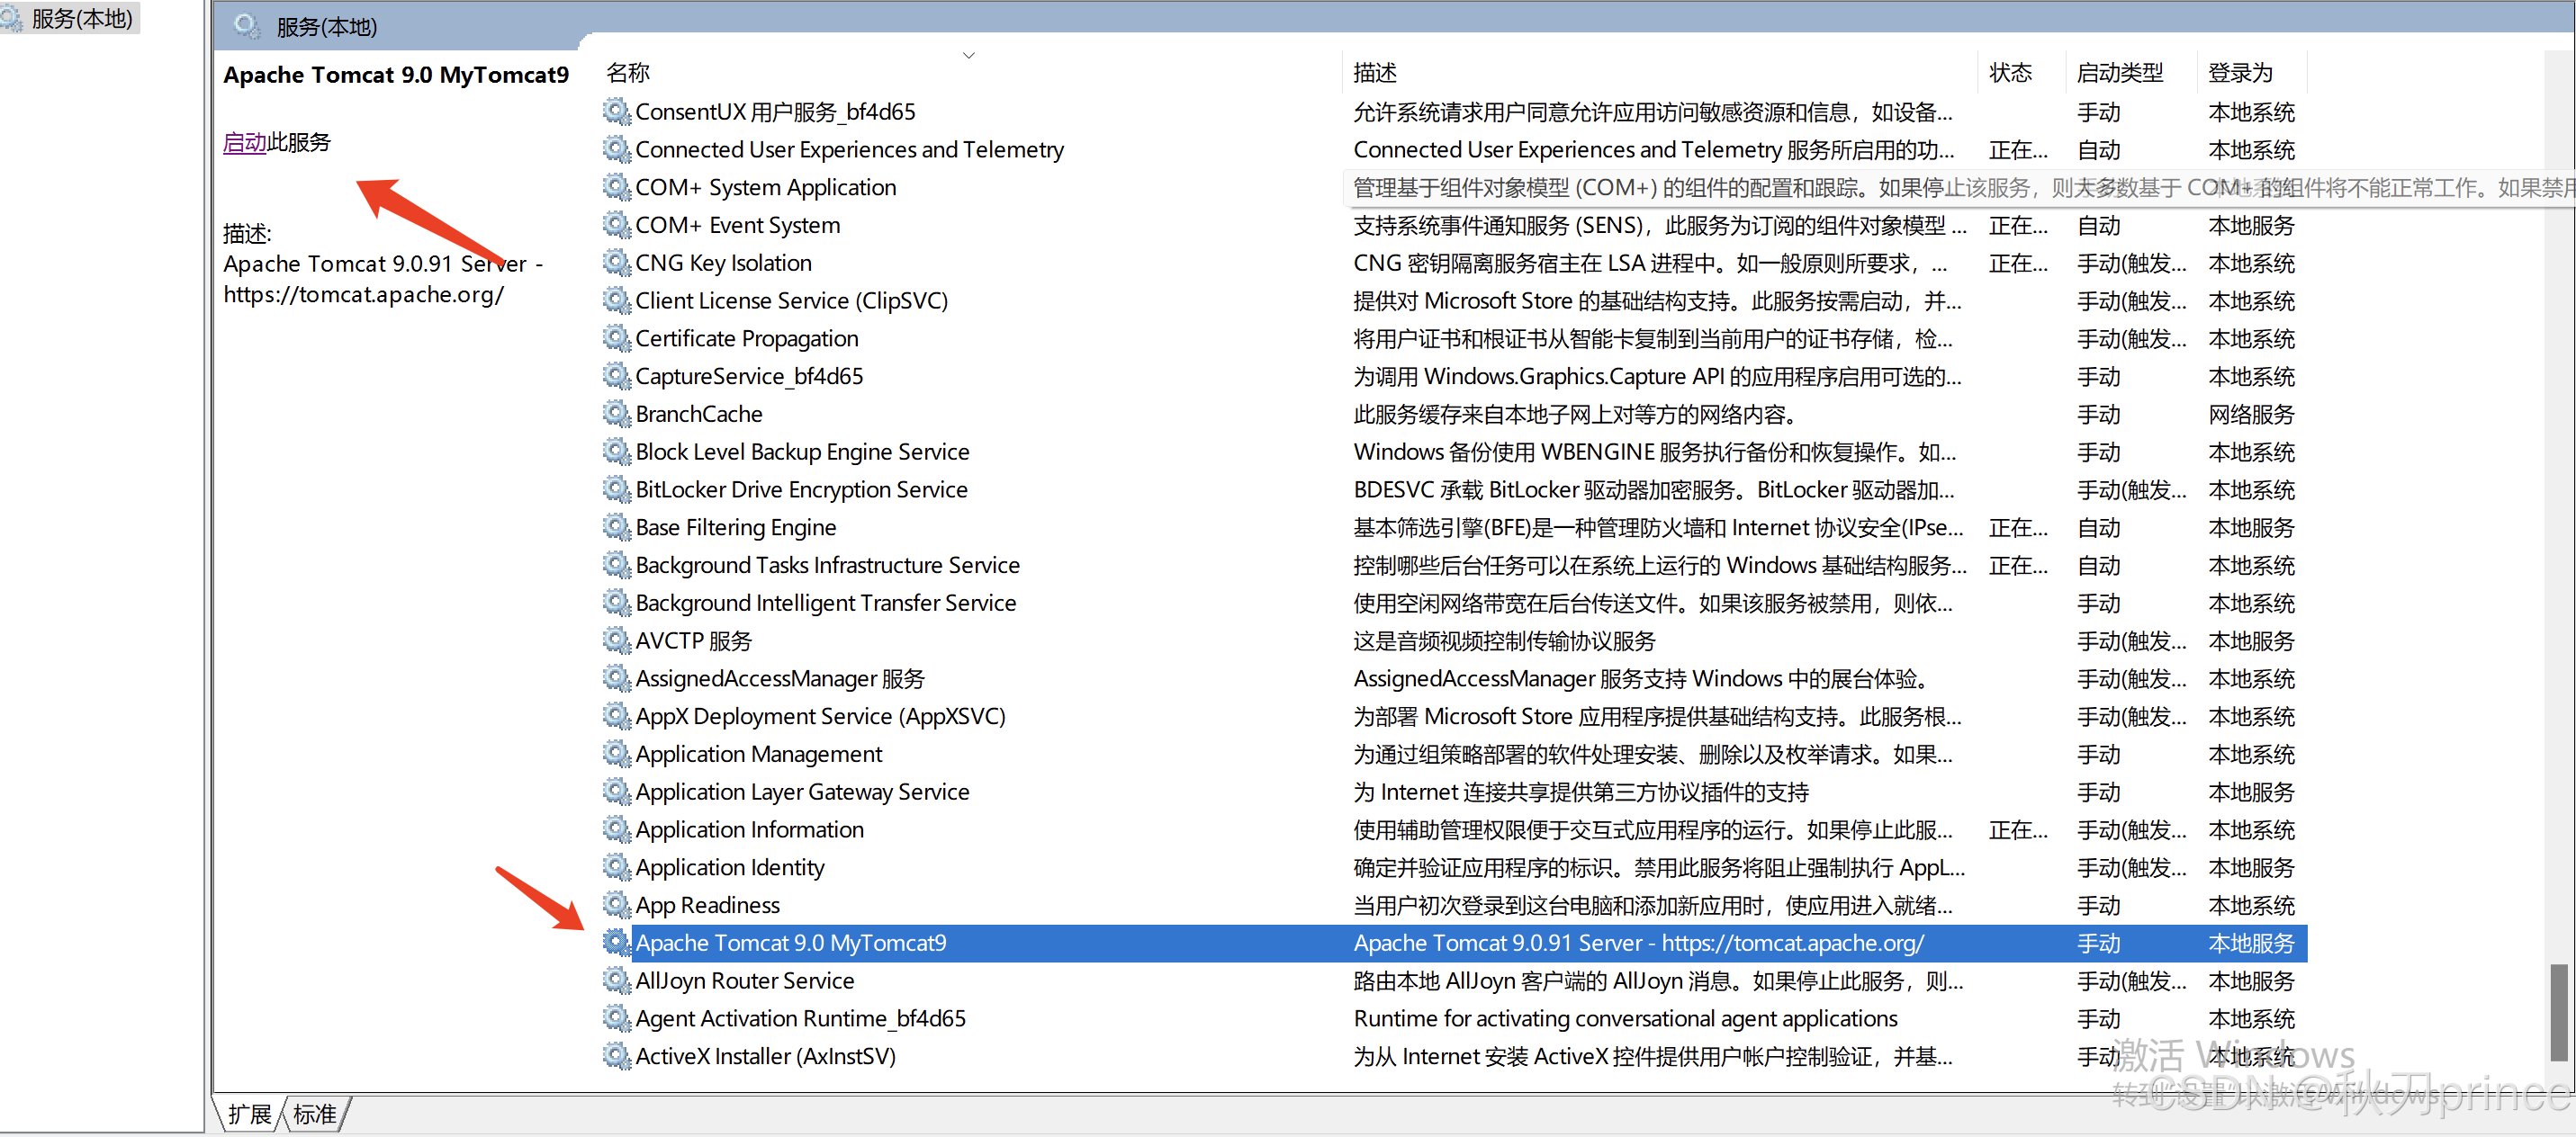Sort services by the 名称 column header
Viewport: 2576px width, 1137px height.
[x=628, y=72]
